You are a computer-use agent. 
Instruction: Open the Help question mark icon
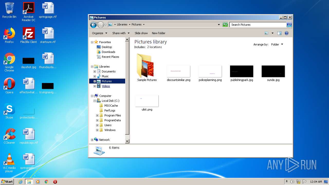point(287,33)
